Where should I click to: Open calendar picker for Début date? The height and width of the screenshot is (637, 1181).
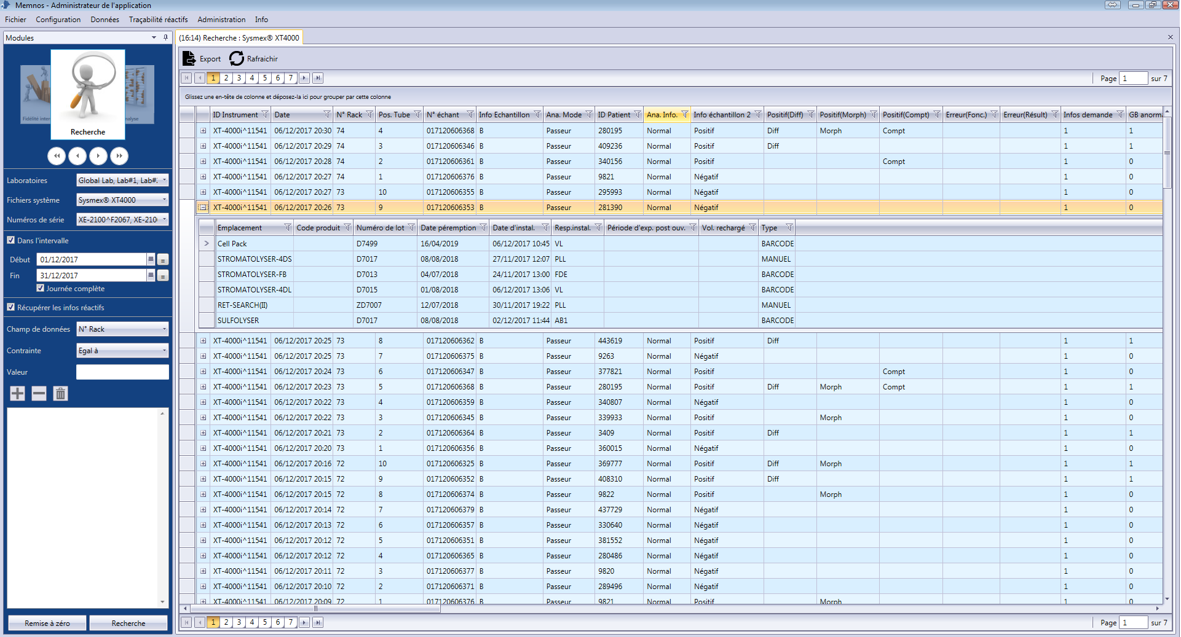tap(151, 259)
